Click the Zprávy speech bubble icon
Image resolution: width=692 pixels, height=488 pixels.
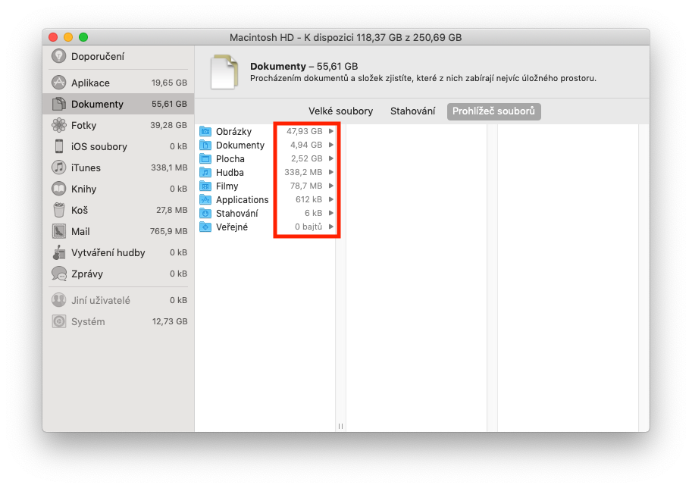(58, 274)
